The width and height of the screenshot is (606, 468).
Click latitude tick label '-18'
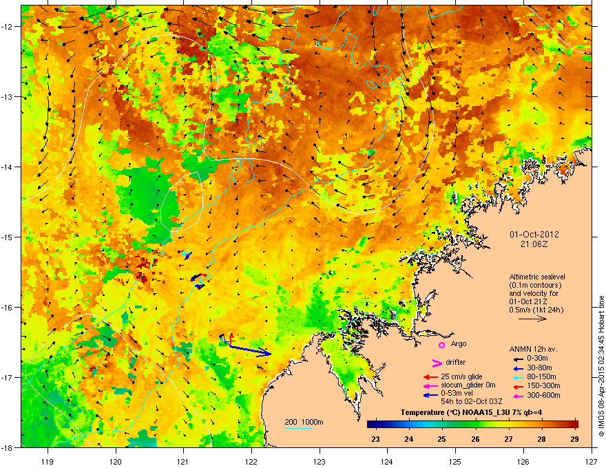coord(7,447)
